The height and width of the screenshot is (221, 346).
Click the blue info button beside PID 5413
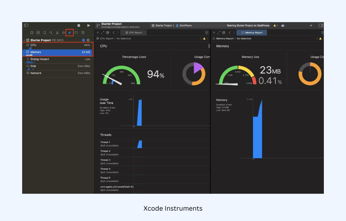click(83, 40)
